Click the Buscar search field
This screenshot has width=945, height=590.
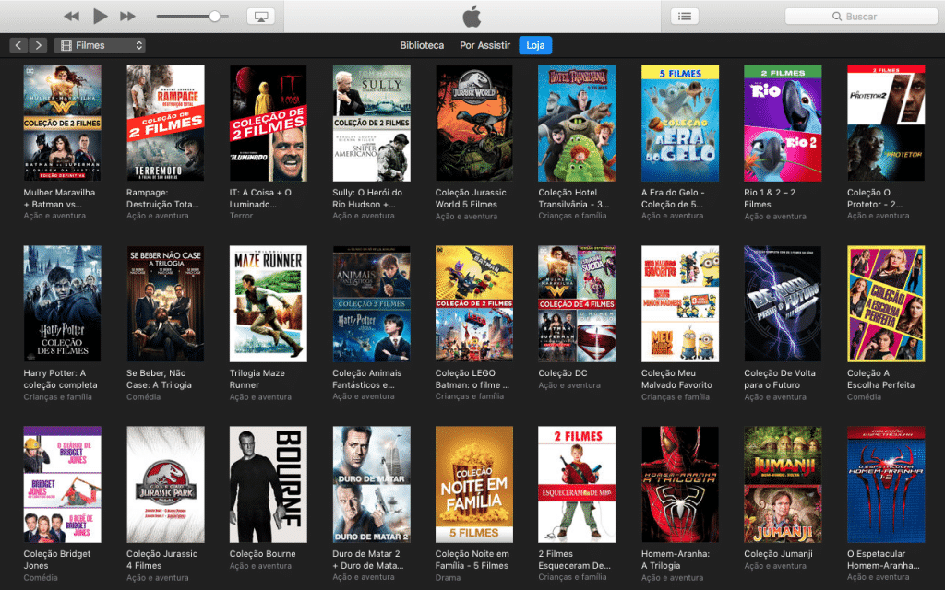[x=867, y=17]
